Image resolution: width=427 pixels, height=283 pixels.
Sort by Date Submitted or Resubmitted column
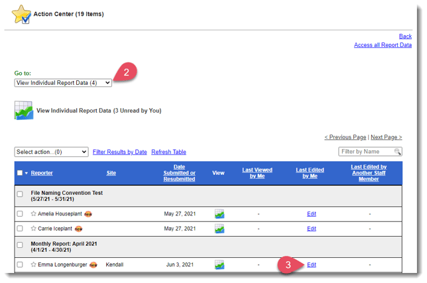[179, 173]
